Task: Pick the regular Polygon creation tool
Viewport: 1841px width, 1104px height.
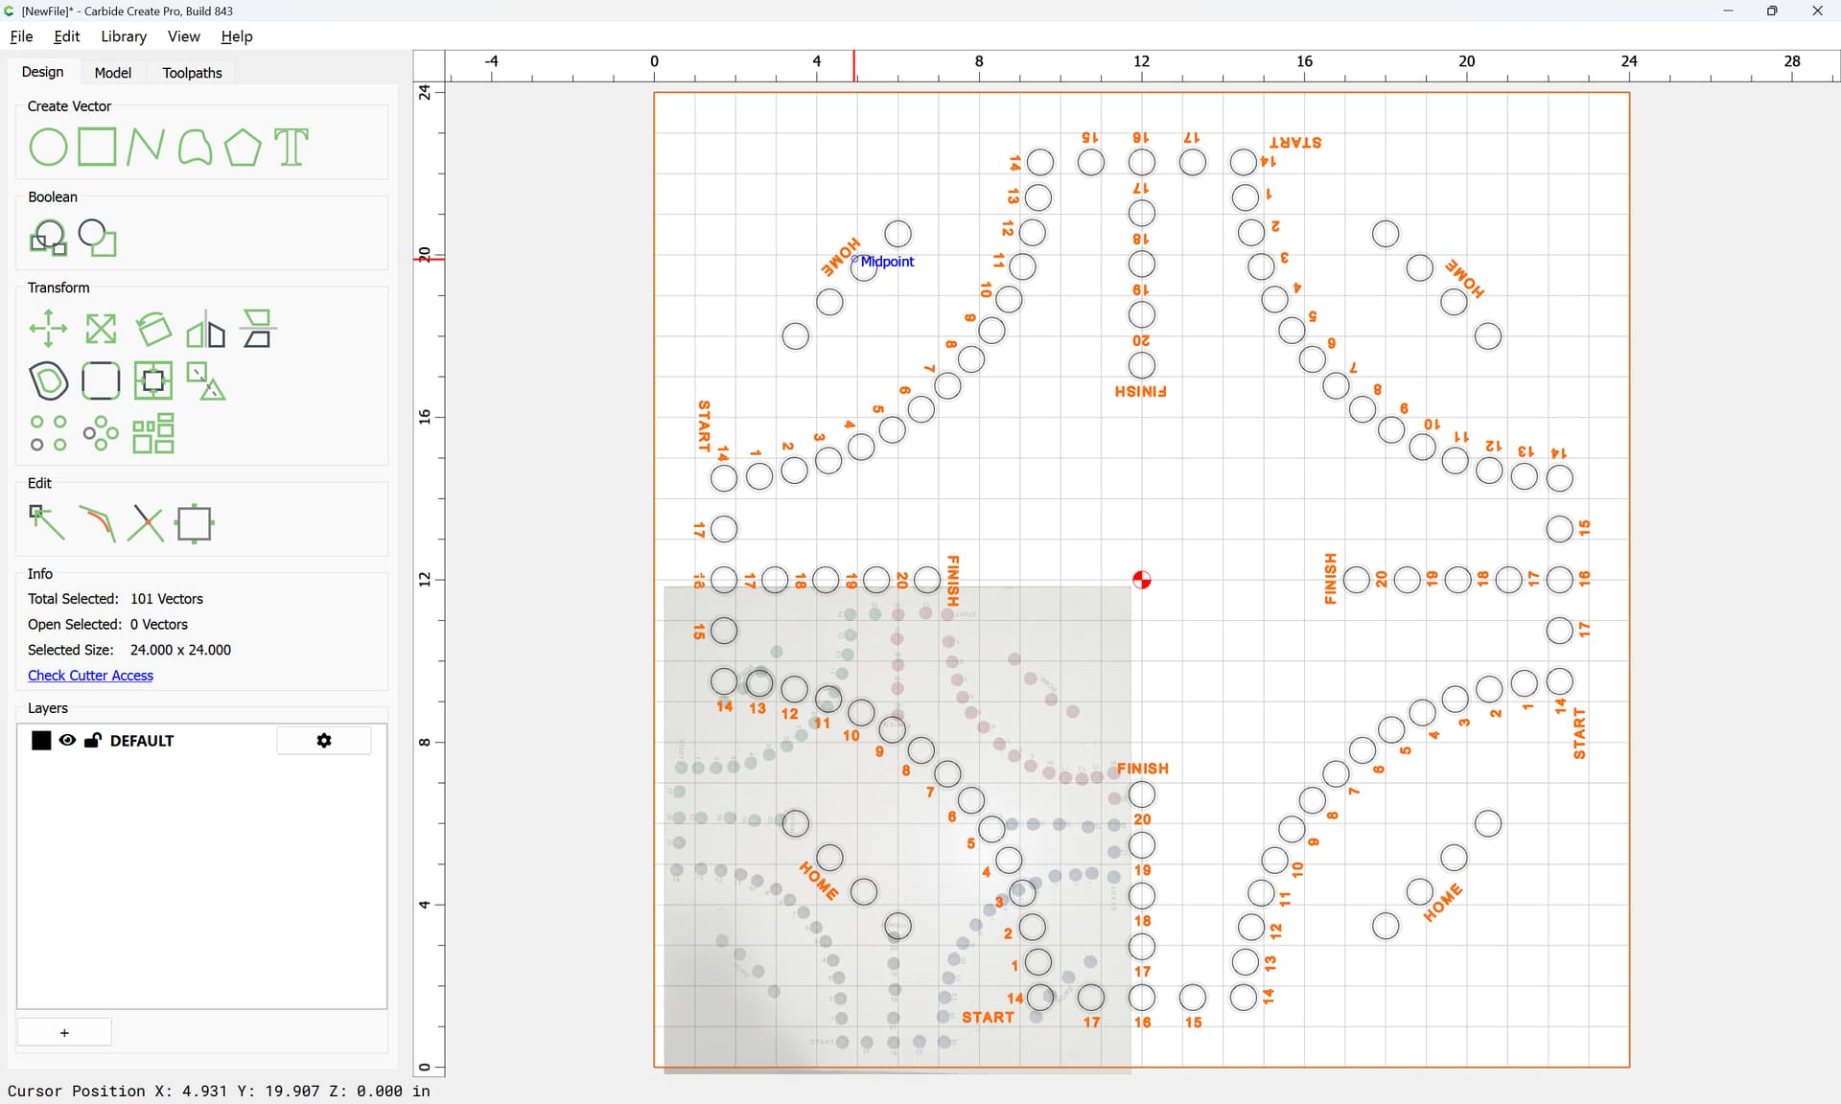Action: 243,148
